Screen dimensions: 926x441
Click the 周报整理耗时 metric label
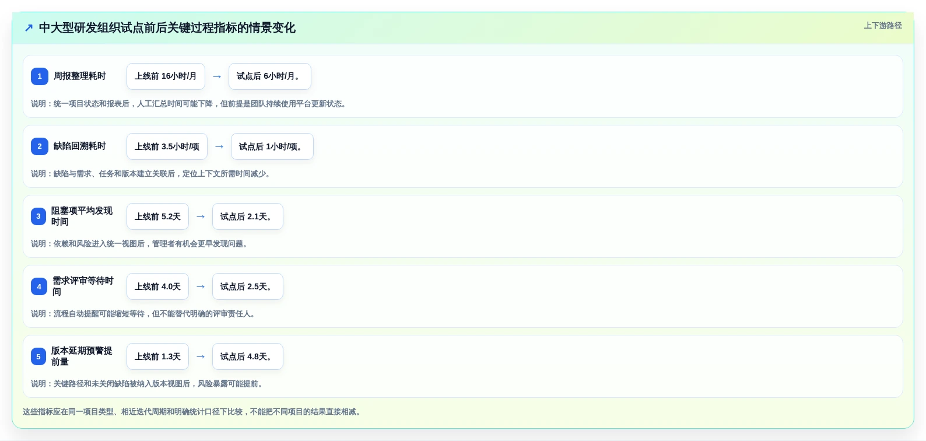click(80, 76)
